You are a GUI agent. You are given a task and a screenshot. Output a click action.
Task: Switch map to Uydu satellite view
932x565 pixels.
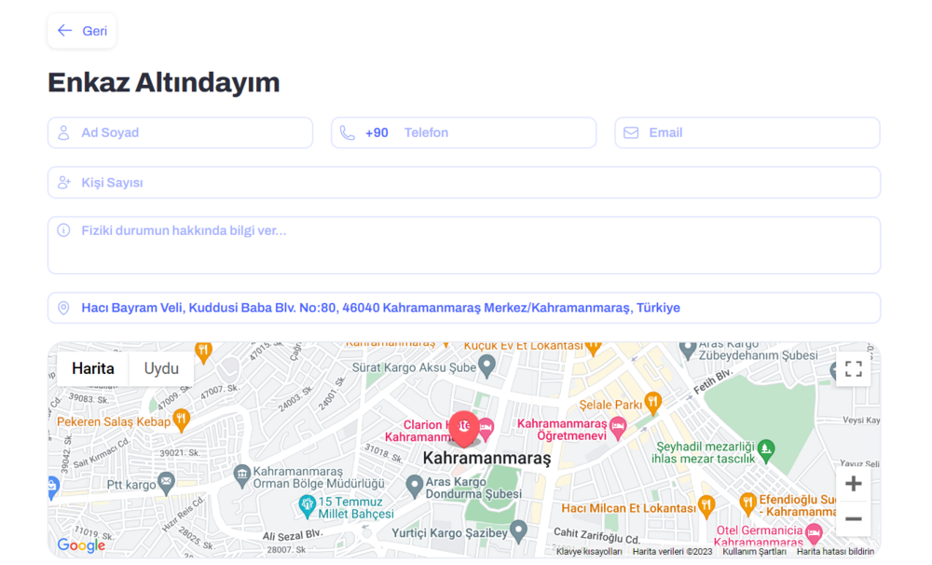[161, 368]
